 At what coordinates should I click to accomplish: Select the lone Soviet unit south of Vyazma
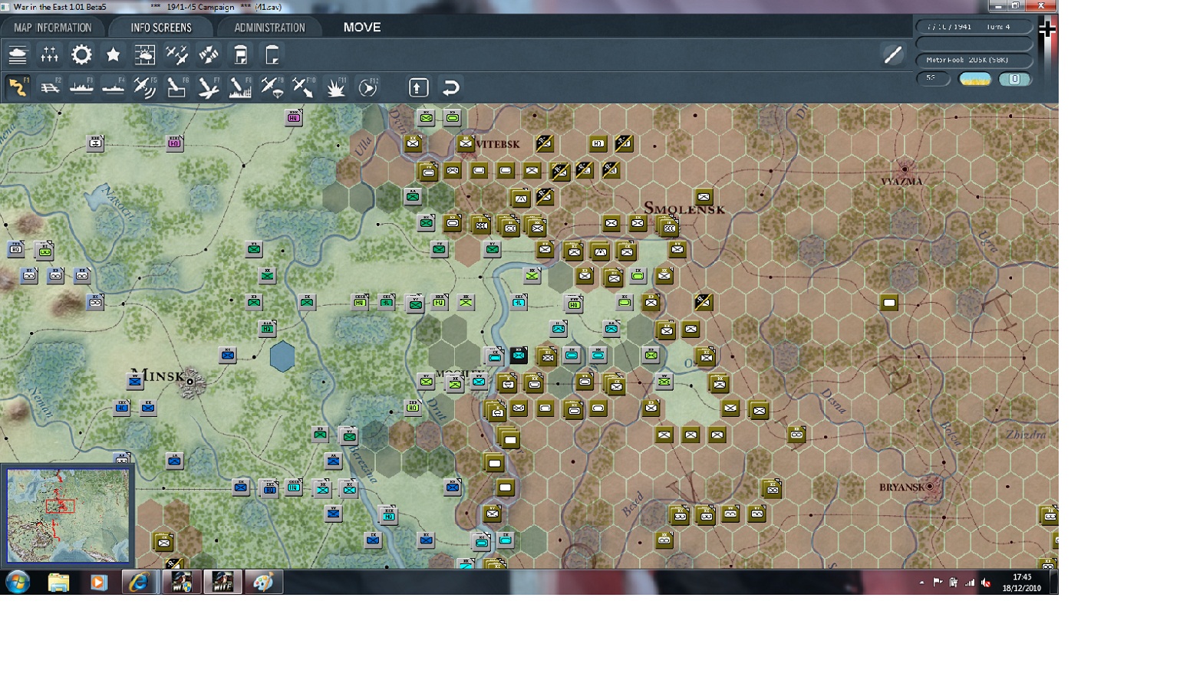889,303
